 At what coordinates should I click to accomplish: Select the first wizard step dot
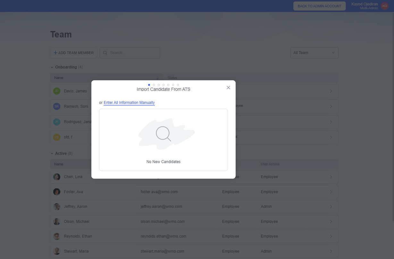point(149,85)
